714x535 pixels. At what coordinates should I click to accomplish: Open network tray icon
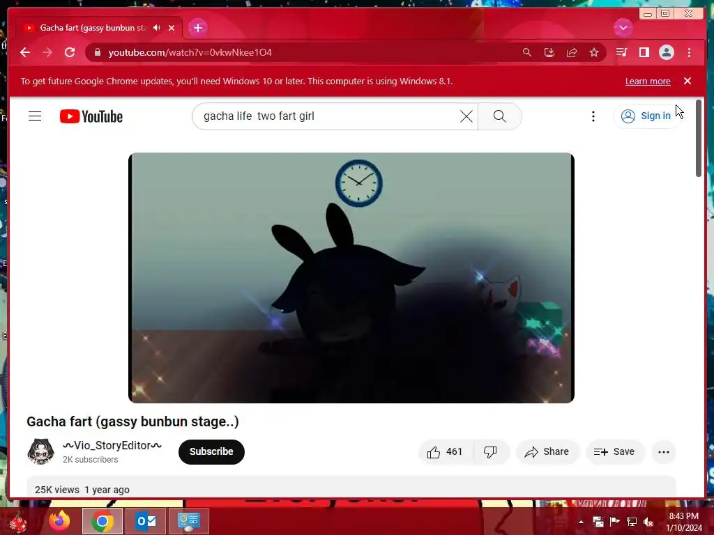coord(631,522)
